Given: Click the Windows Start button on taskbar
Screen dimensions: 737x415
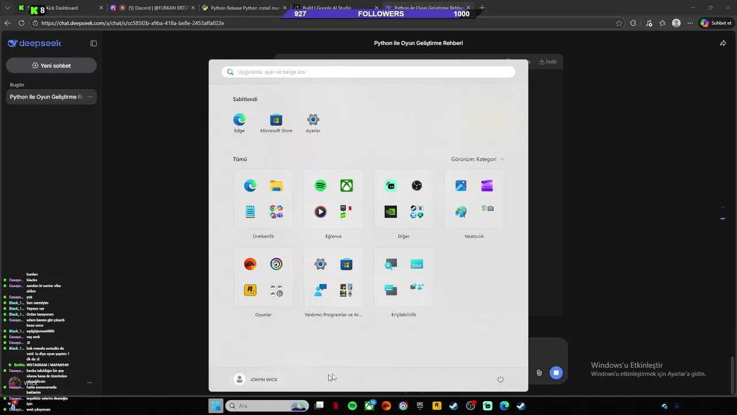Looking at the screenshot, I should click(216, 406).
